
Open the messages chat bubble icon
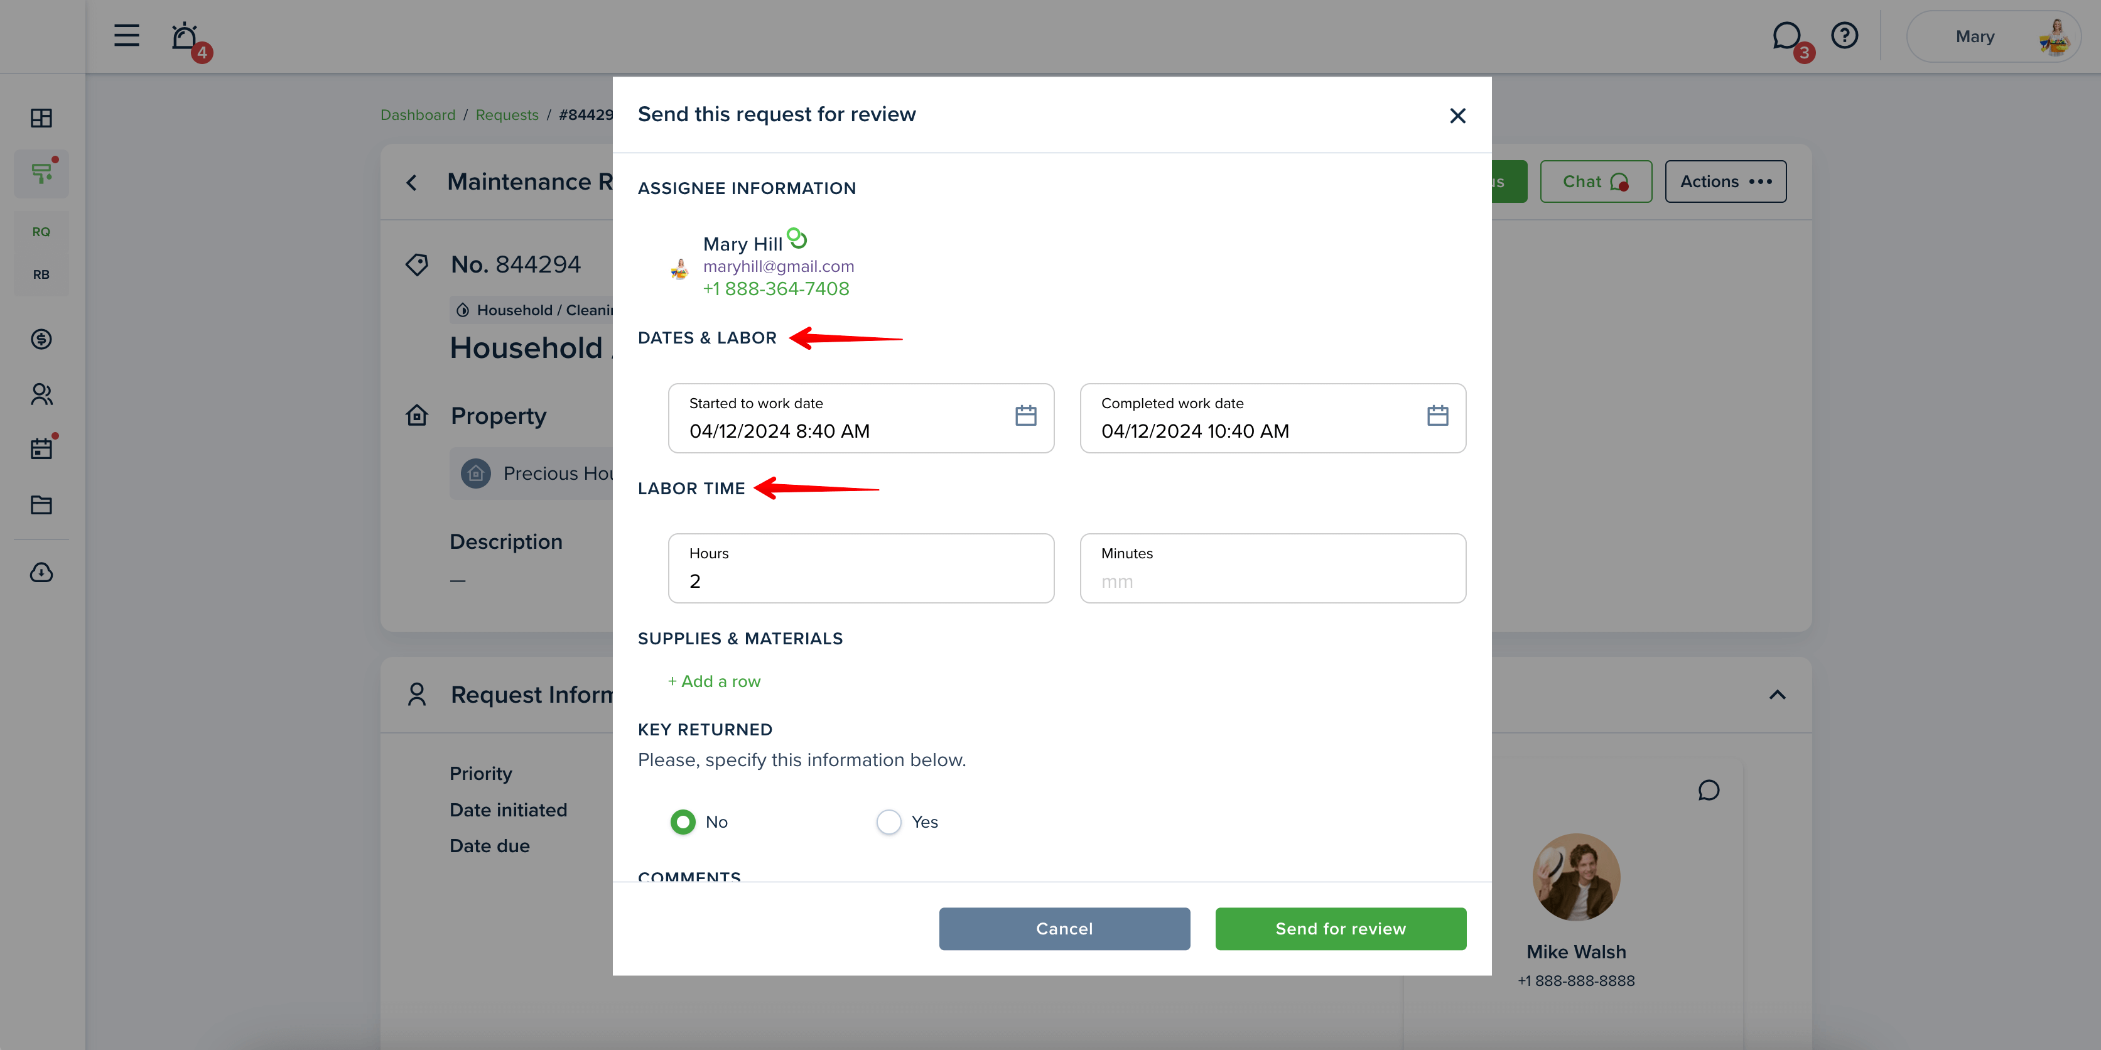[1785, 36]
